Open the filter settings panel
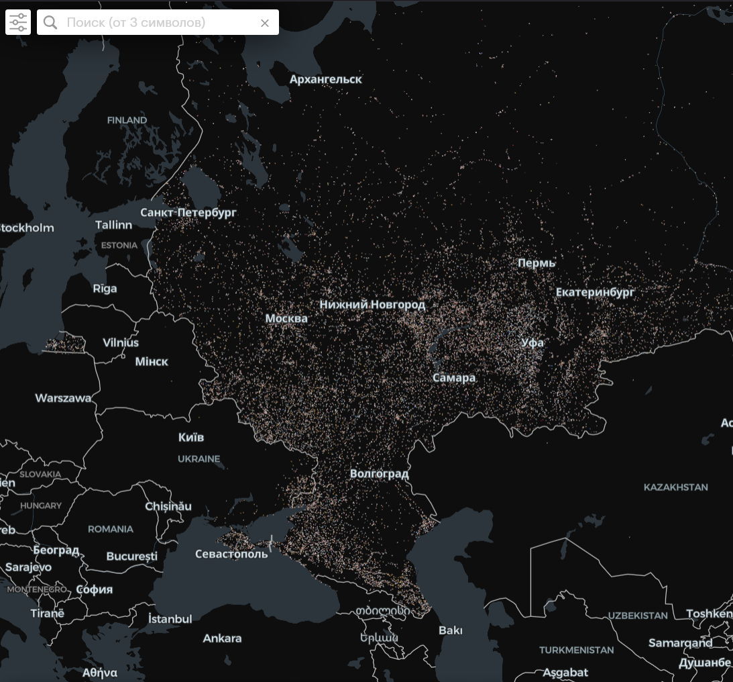The width and height of the screenshot is (733, 682). [18, 22]
